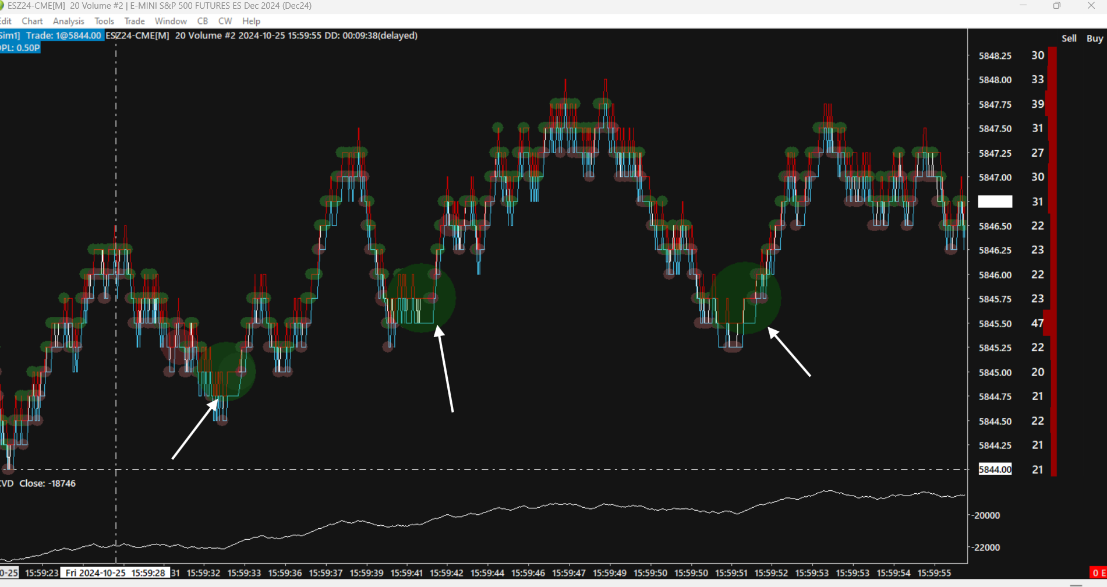Click the 15:59:23 time label
This screenshot has width=1107, height=587.
(42, 573)
